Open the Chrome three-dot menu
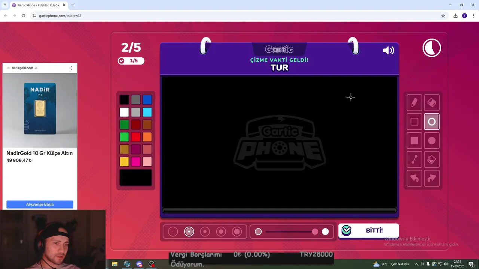The width and height of the screenshot is (479, 269). pyautogui.click(x=473, y=16)
